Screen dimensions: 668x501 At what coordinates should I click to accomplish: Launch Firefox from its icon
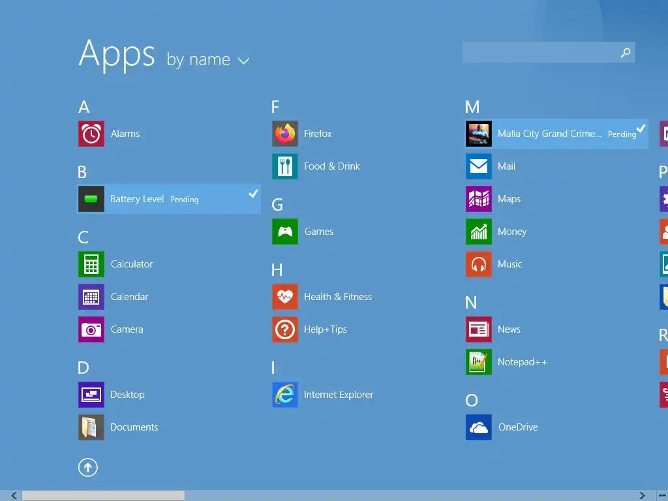click(x=285, y=134)
